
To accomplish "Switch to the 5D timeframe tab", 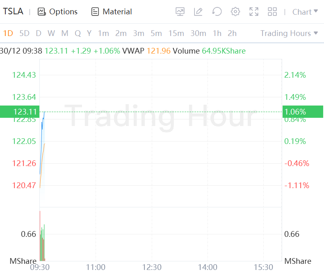I will [25, 33].
